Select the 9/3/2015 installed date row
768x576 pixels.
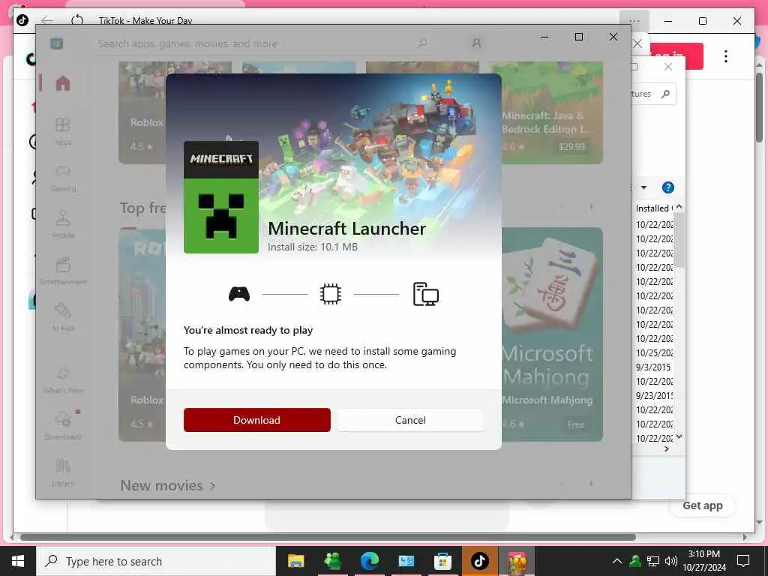pos(653,367)
